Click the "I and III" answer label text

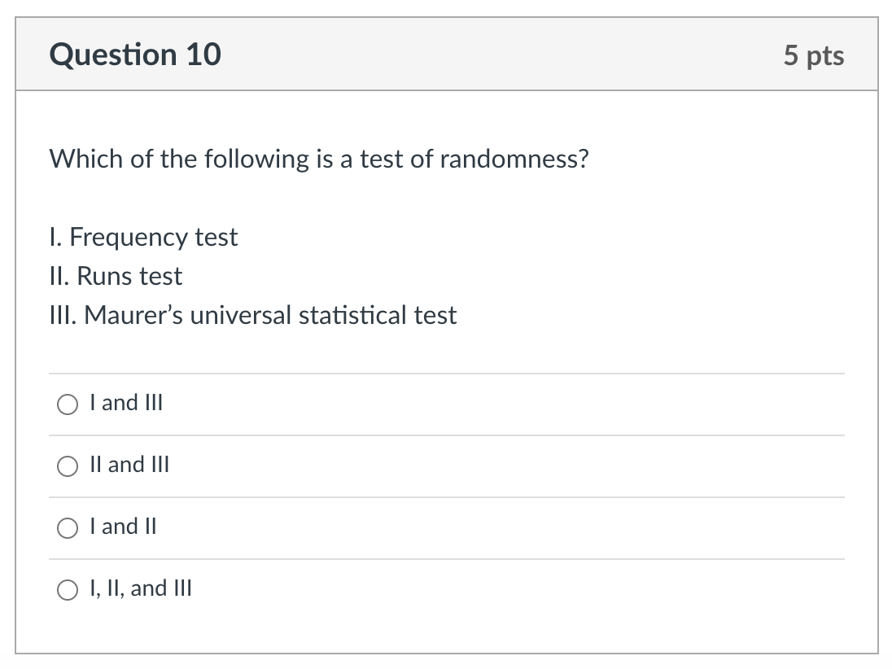click(x=127, y=403)
